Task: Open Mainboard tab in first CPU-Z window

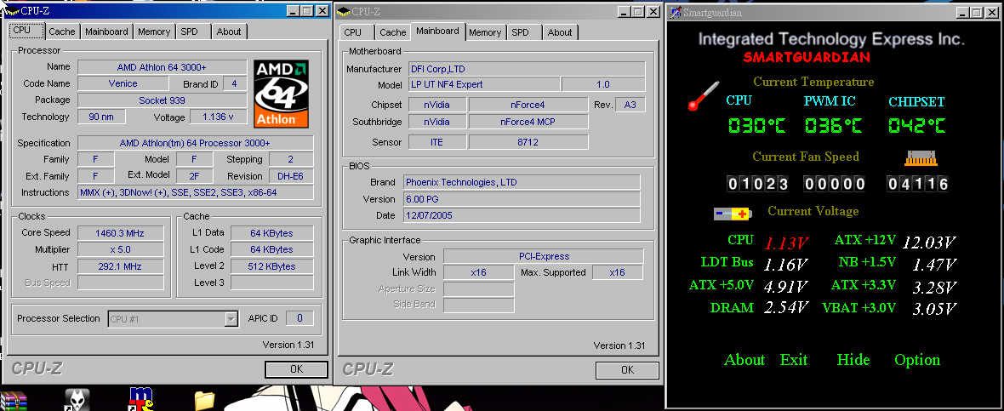Action: [106, 31]
